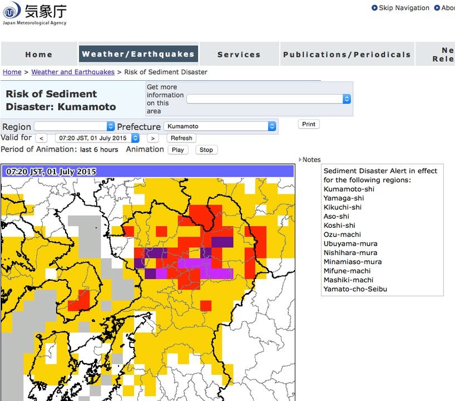Expand the Valid for time dropdown
This screenshot has height=401, width=455.
tap(97, 138)
